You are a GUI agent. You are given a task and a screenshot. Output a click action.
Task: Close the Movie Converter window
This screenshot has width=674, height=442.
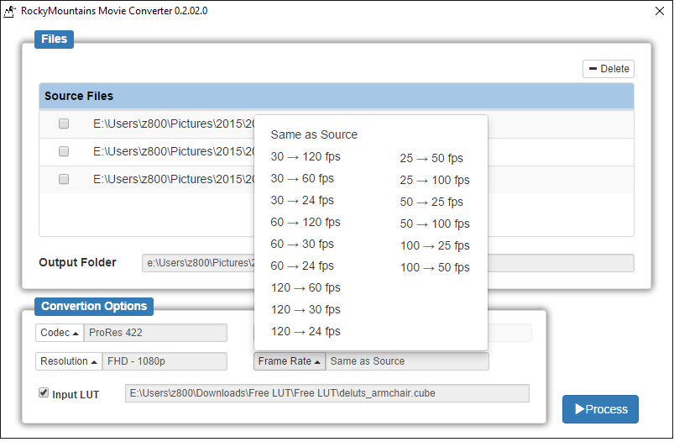658,11
